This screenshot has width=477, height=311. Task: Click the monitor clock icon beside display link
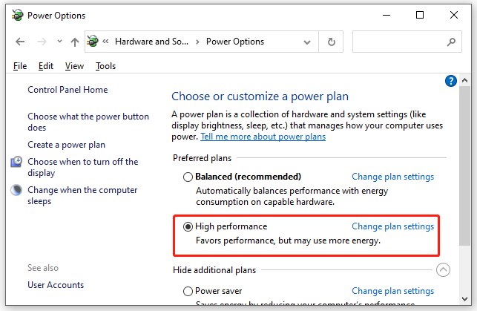pyautogui.click(x=16, y=162)
